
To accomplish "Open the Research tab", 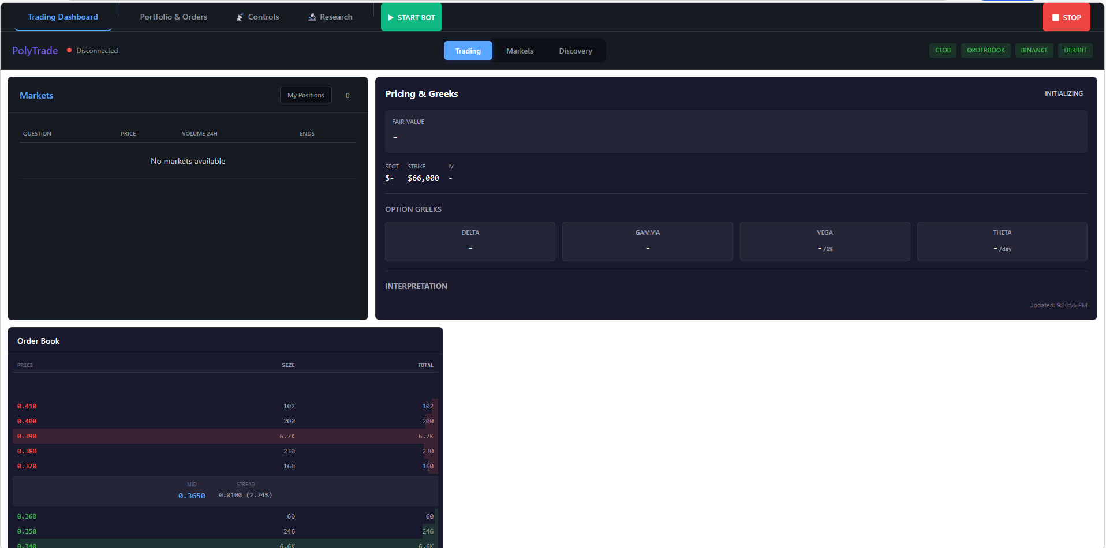I will coord(330,17).
